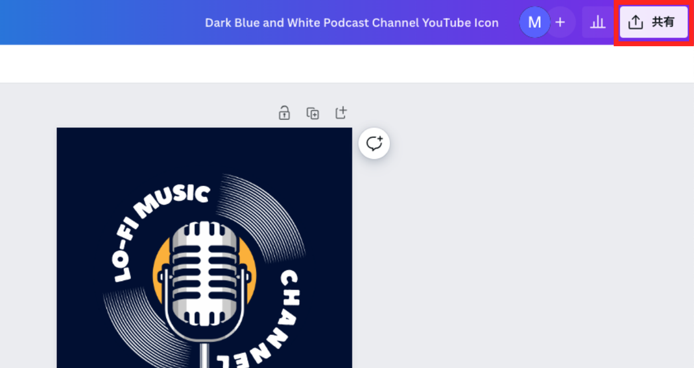Add a comment with the speech bubble icon
Image resolution: width=694 pixels, height=368 pixels.
tap(374, 143)
